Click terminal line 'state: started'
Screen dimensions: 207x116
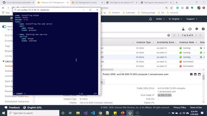(x=29, y=41)
